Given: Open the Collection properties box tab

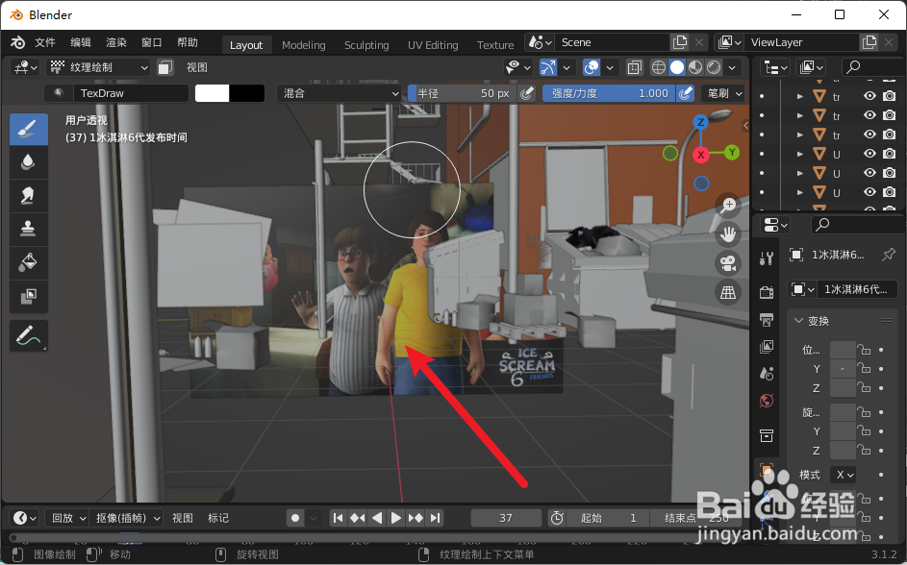Looking at the screenshot, I should [767, 435].
